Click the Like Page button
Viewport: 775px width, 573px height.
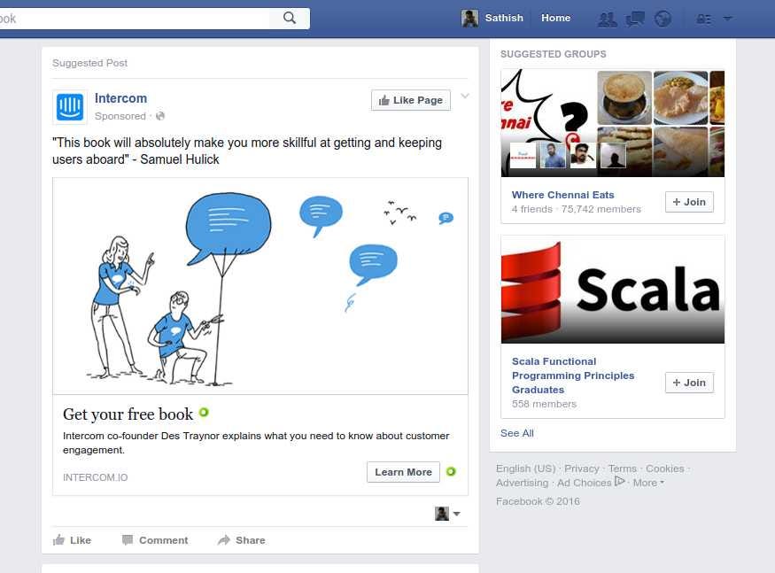pos(411,100)
